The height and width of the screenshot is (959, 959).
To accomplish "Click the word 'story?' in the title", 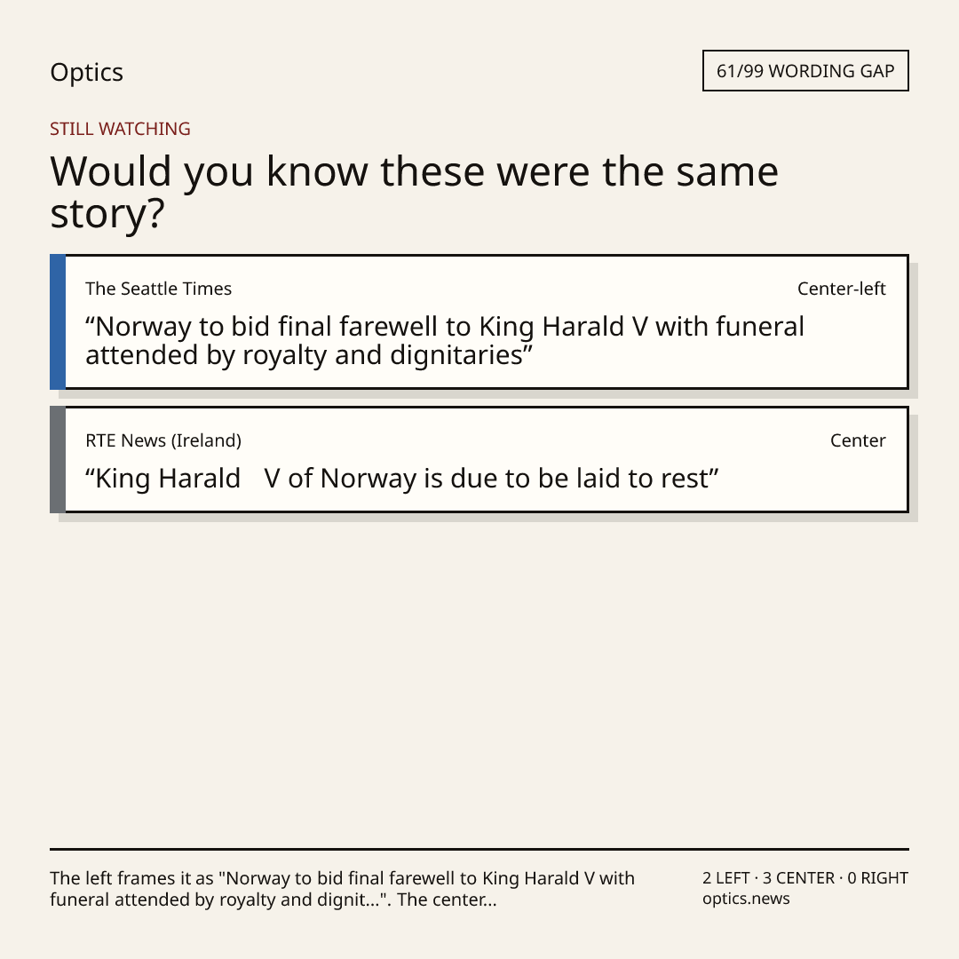I will point(107,214).
